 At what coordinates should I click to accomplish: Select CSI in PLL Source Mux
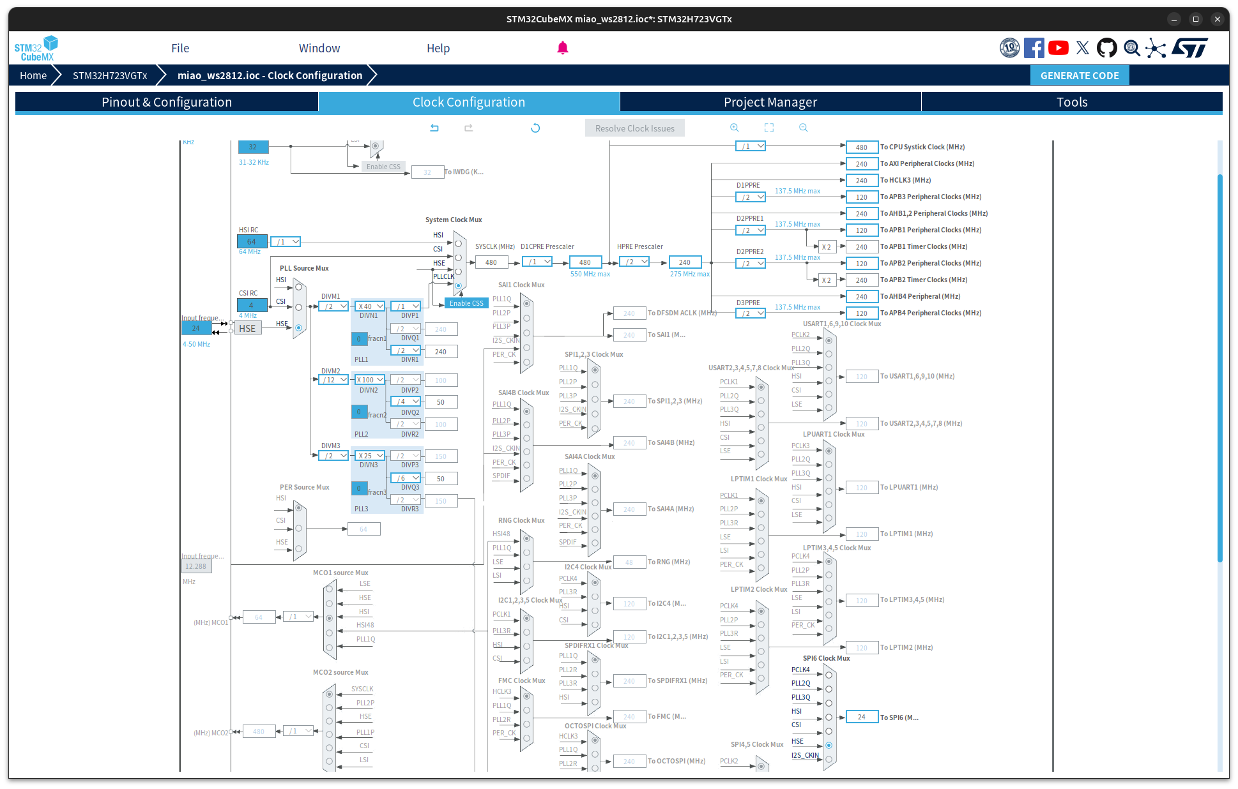pyautogui.click(x=298, y=307)
